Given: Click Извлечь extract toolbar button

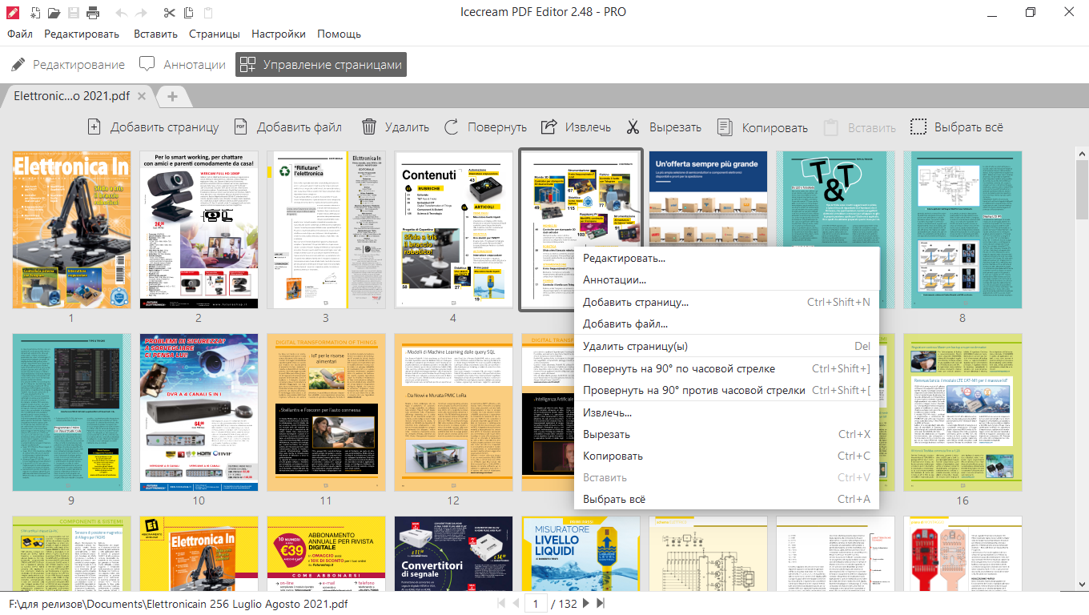Looking at the screenshot, I should pos(577,127).
